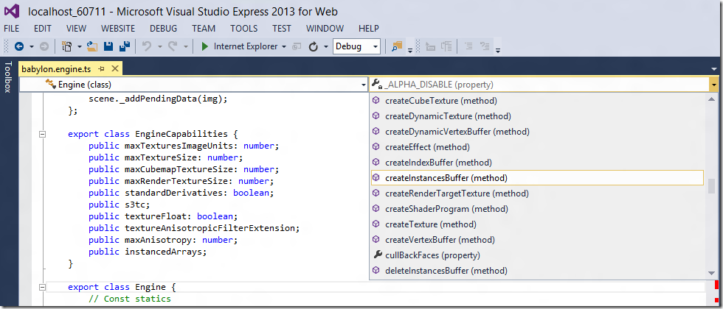The width and height of the screenshot is (723, 309).
Task: Select createTexture (method) in list
Action: tap(537, 224)
